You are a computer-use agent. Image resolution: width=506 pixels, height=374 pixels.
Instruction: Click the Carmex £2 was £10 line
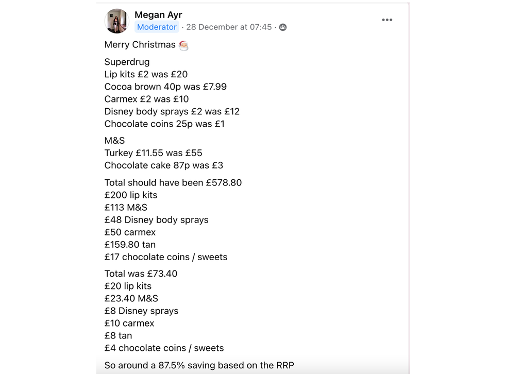[x=146, y=99]
